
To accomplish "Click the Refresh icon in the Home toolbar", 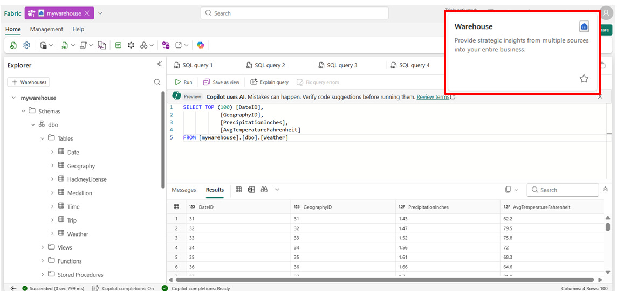I will (13, 45).
